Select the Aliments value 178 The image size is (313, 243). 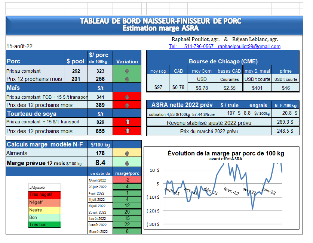pyautogui.click(x=100, y=153)
